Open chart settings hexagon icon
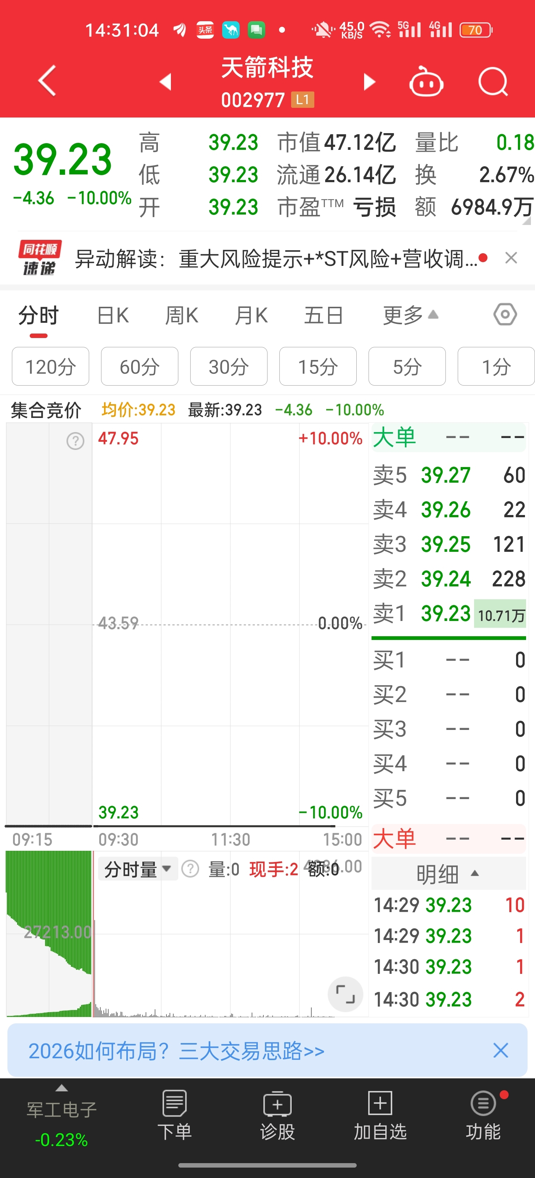The width and height of the screenshot is (535, 1178). pos(505,315)
